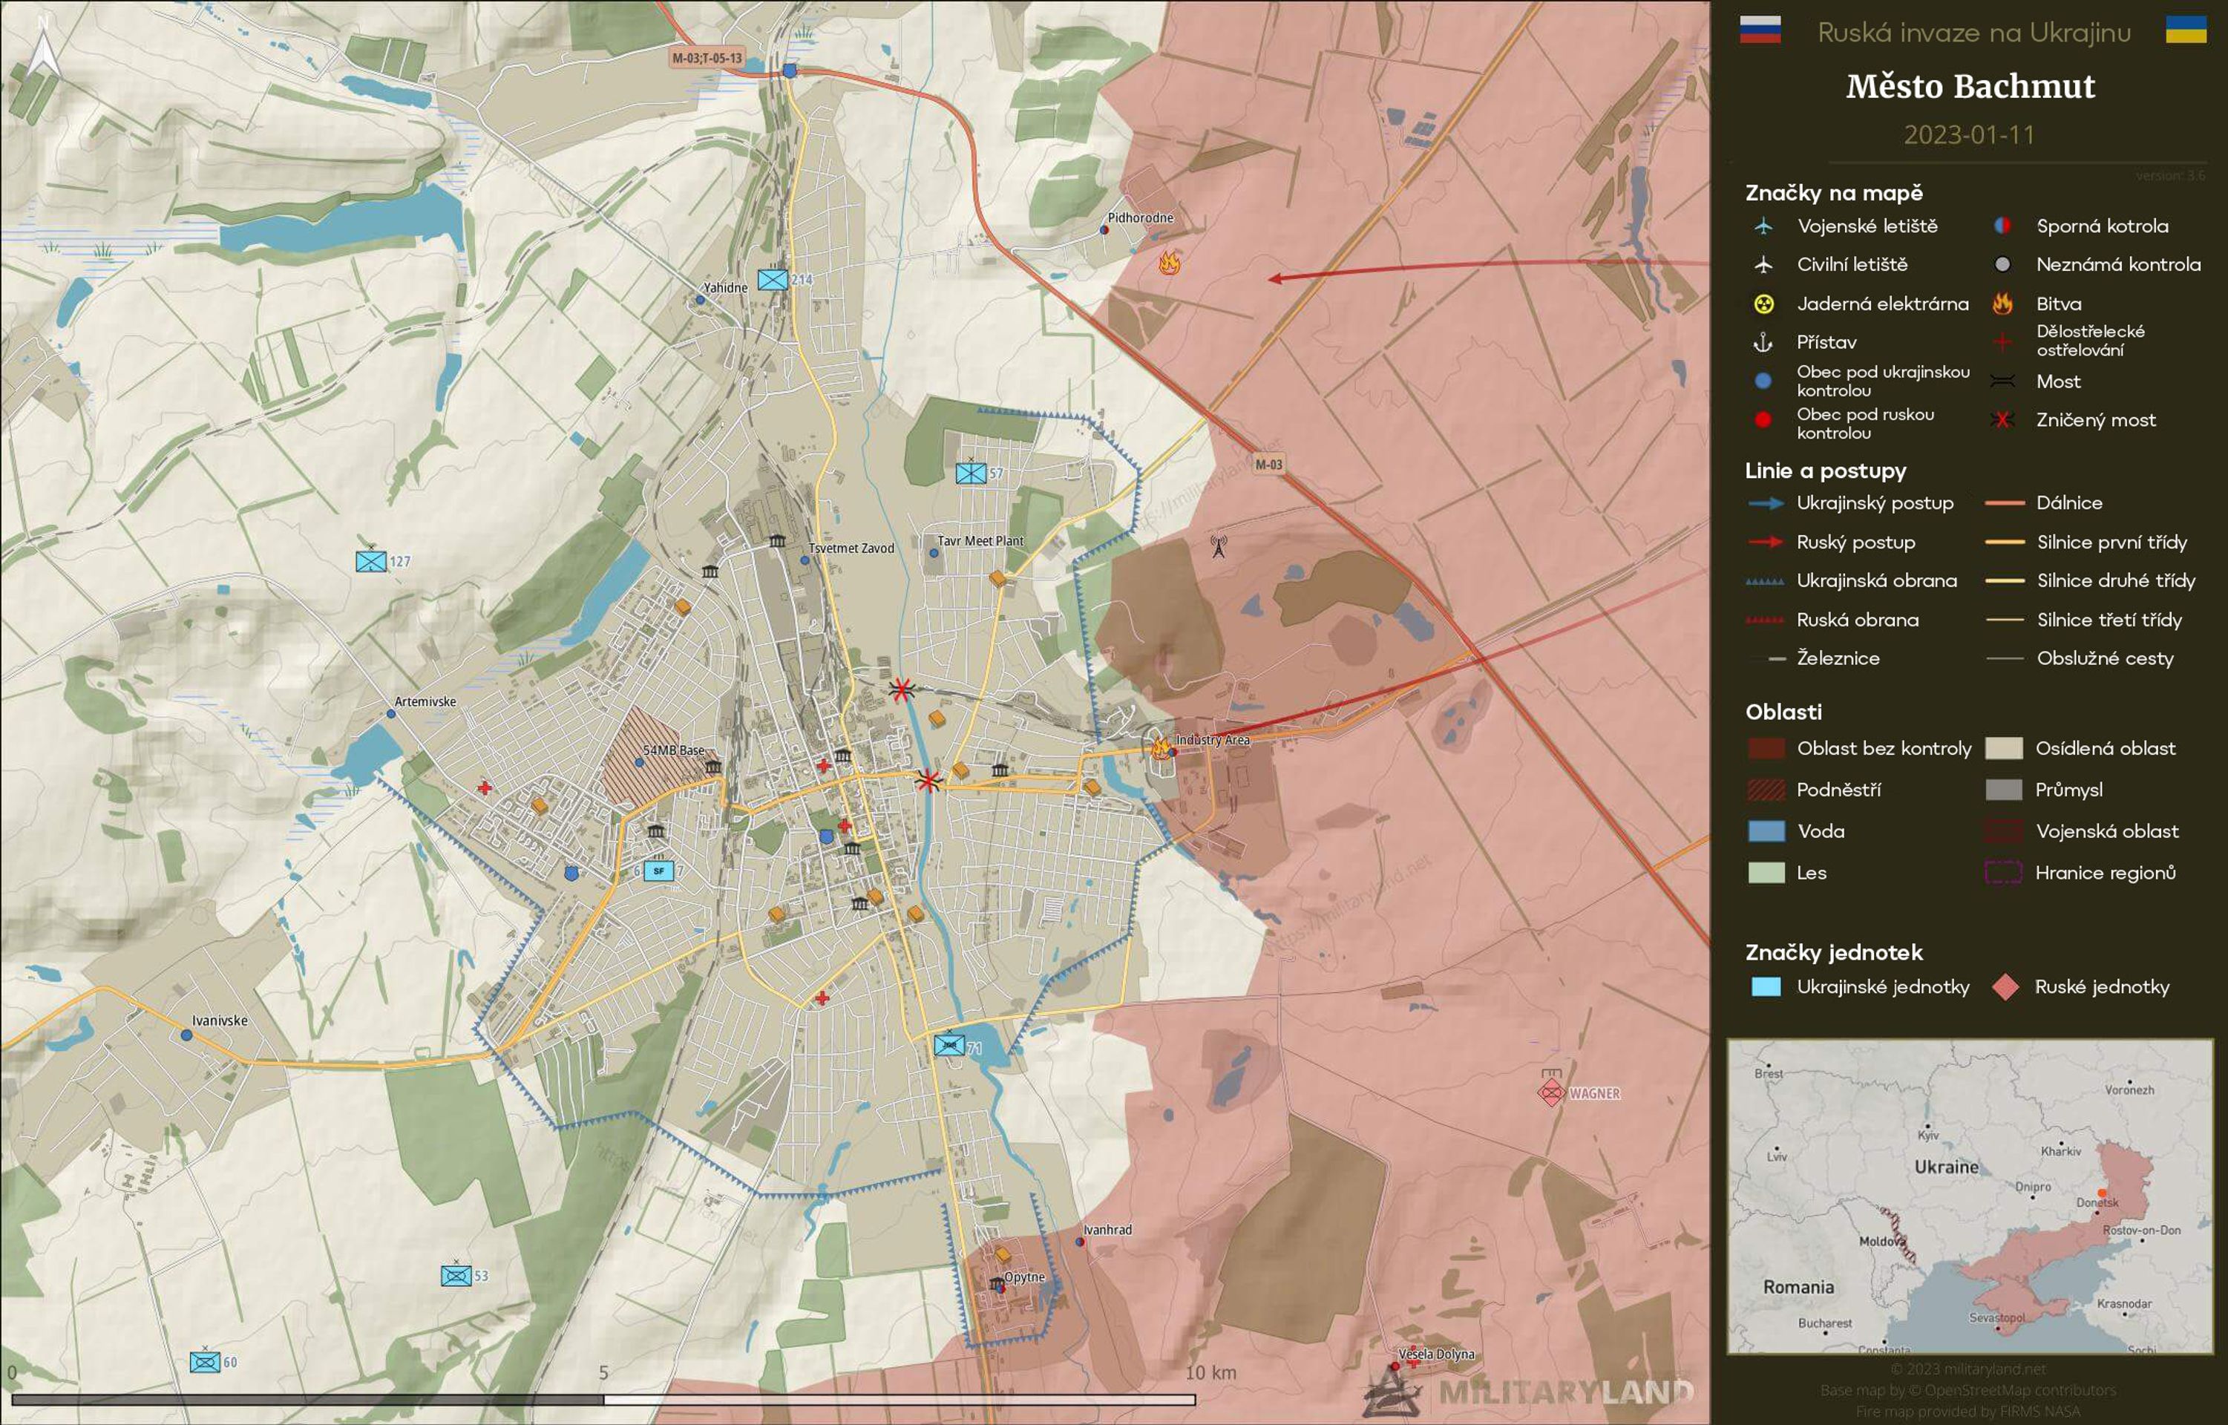Click the destroyed bridge marker on the central road
The image size is (2228, 1425).
pyautogui.click(x=928, y=781)
